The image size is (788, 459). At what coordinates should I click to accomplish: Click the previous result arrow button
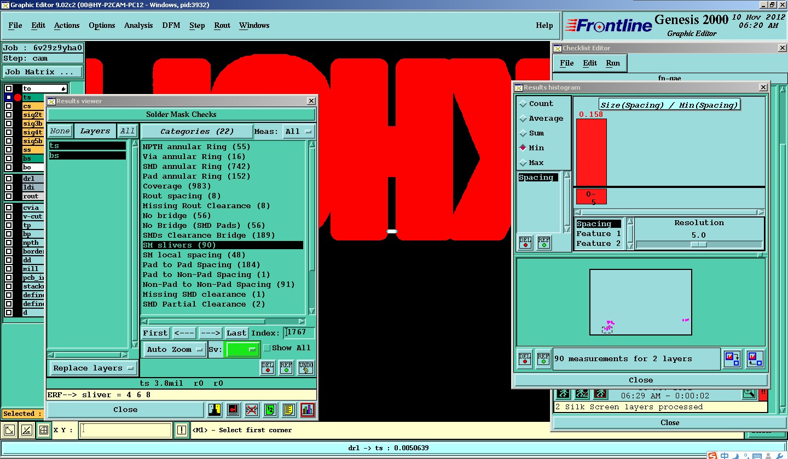(x=184, y=333)
